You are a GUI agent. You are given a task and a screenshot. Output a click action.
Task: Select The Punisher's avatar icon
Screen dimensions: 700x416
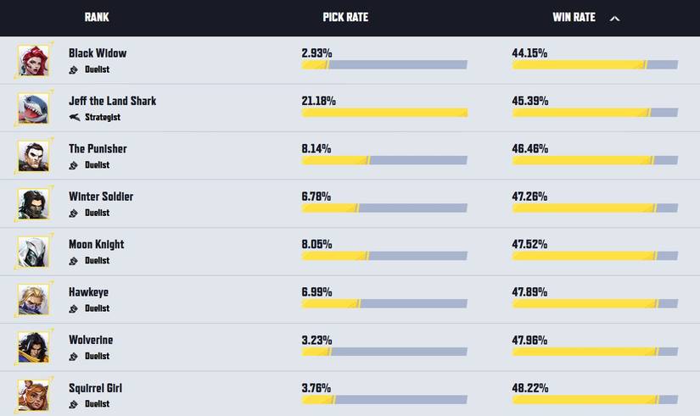[x=34, y=156]
